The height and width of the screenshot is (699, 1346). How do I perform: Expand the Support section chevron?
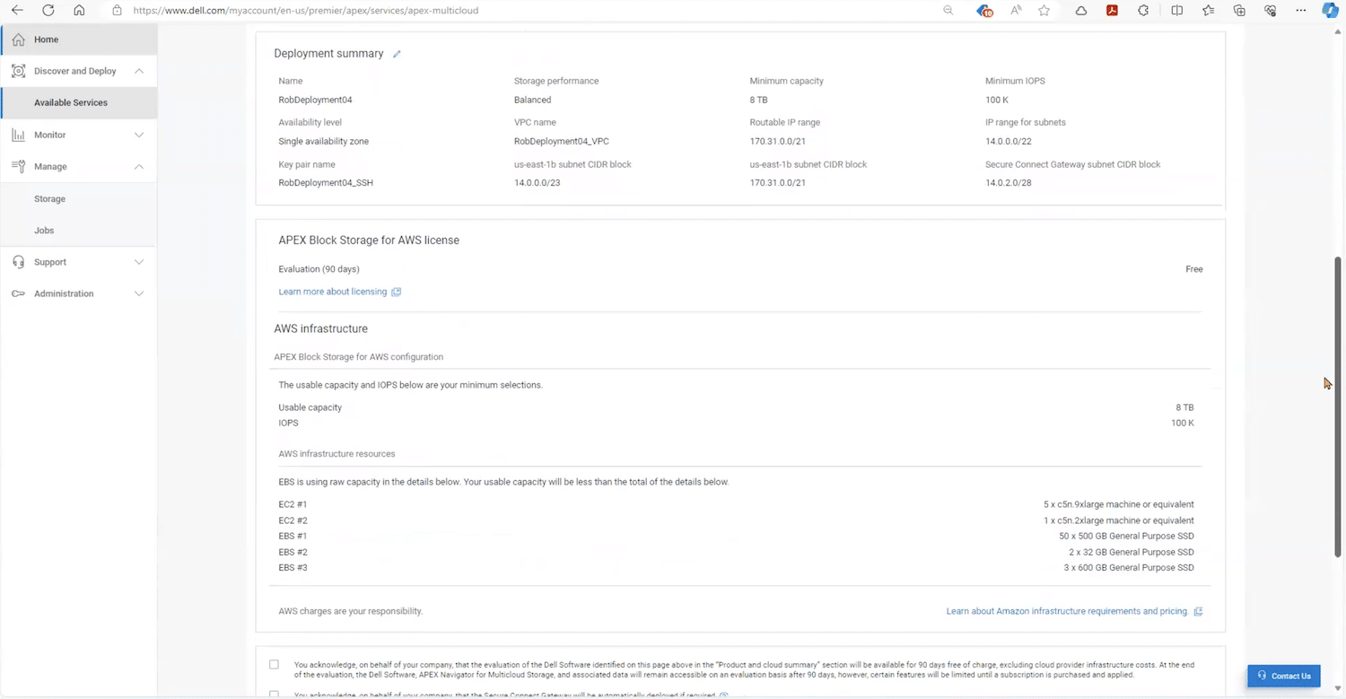click(139, 262)
